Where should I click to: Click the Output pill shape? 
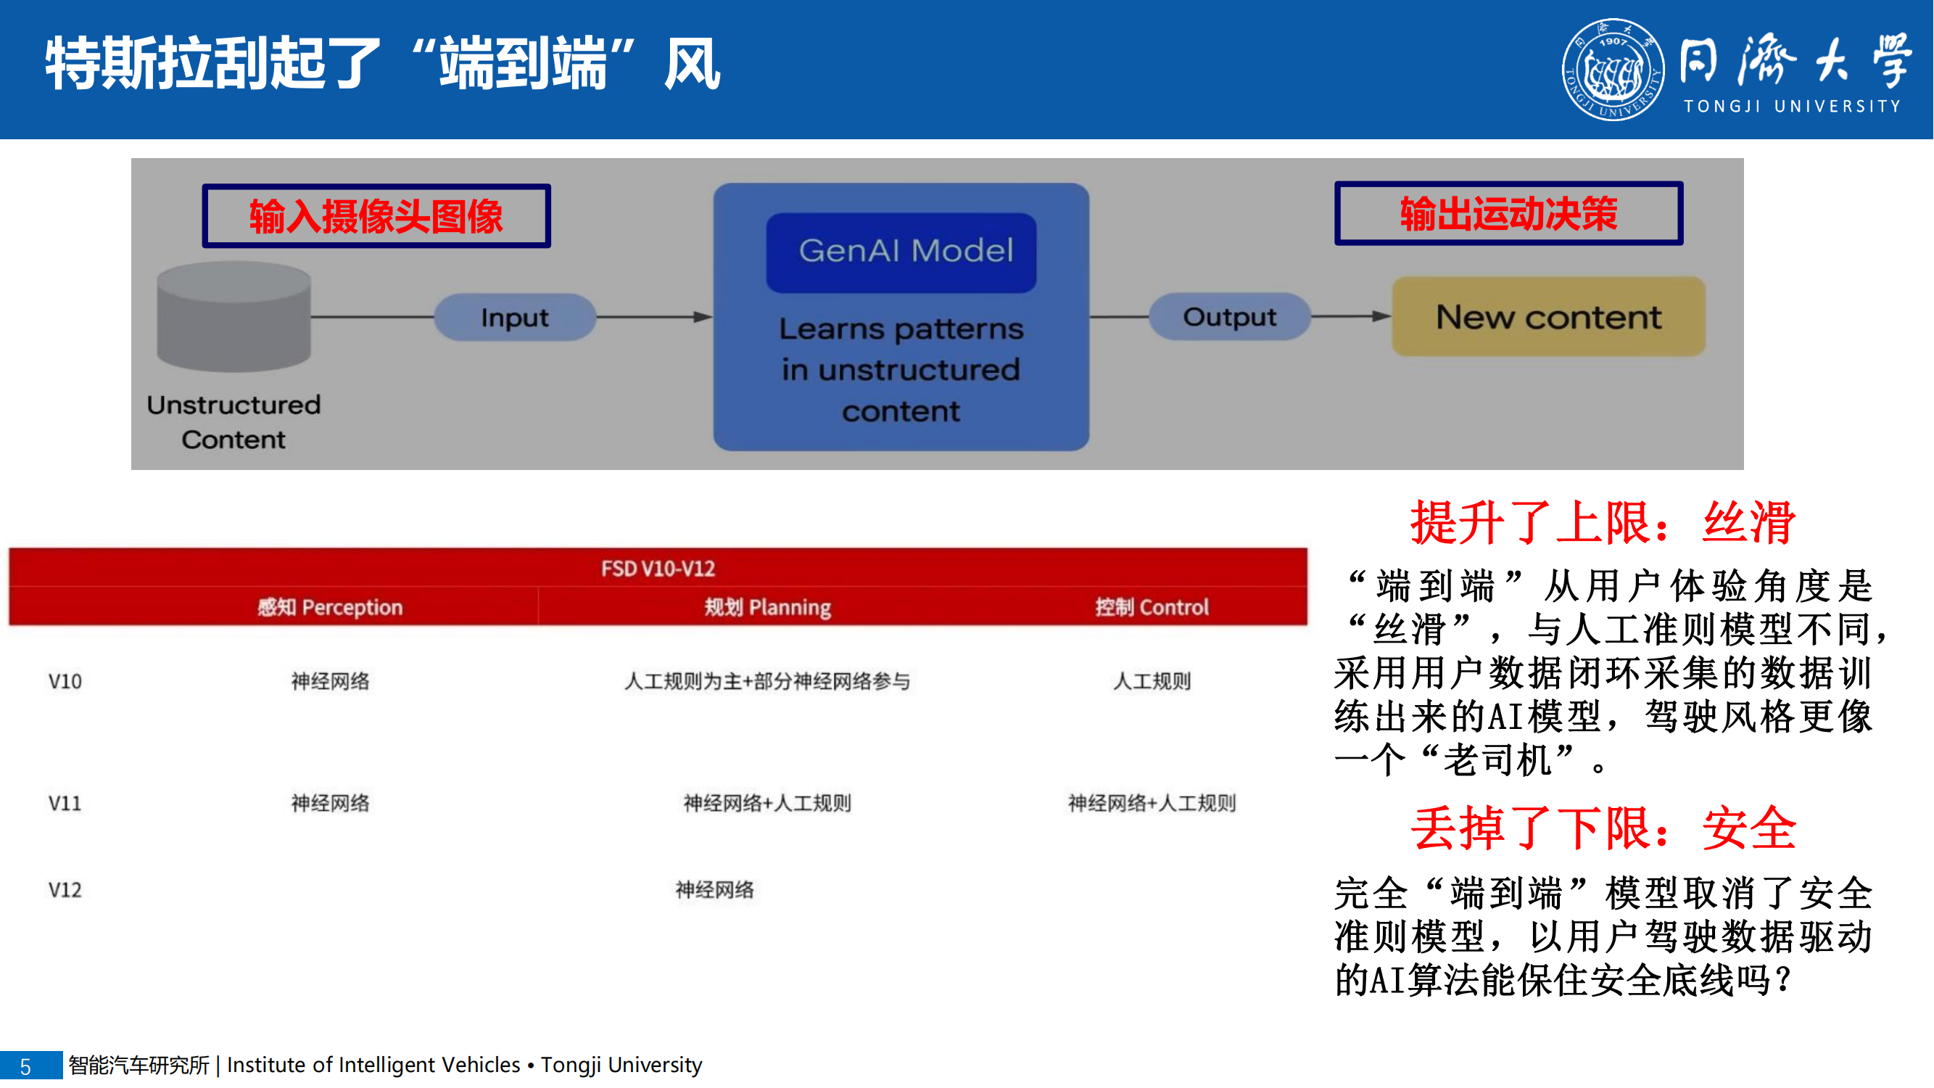[1229, 317]
